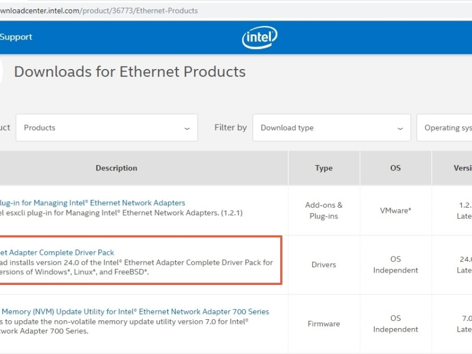Open the NVM Update Utility for 700 Series link
This screenshot has height=354, width=472.
135,312
